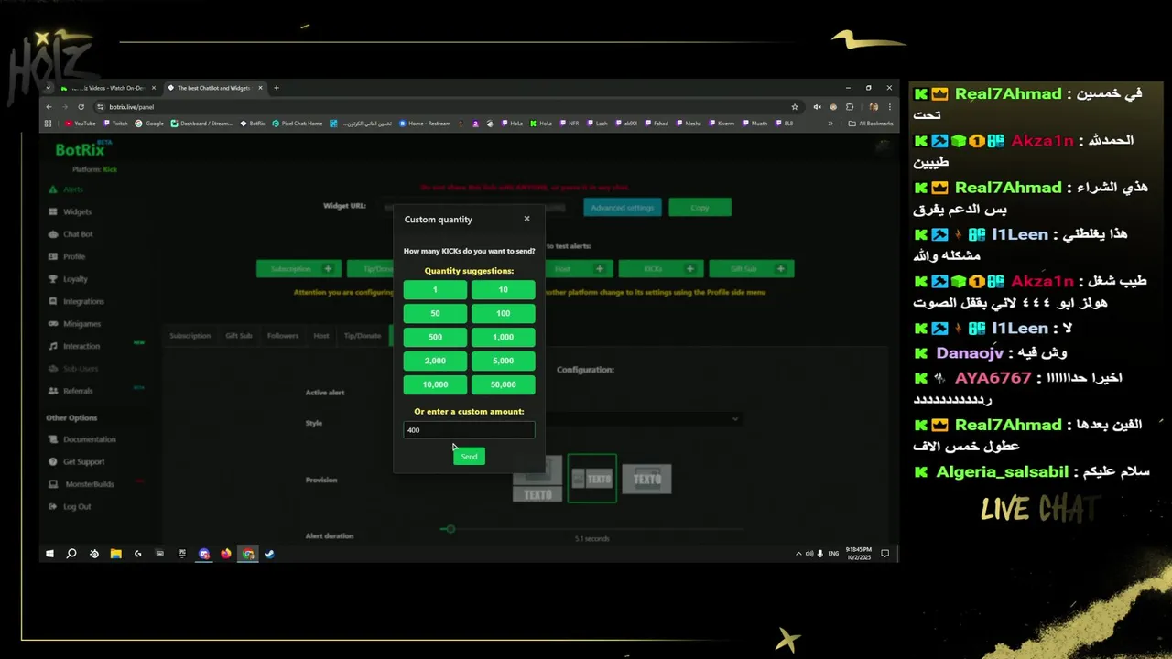
Task: Open the Integrations icon in the sidebar
Action: pos(52,301)
